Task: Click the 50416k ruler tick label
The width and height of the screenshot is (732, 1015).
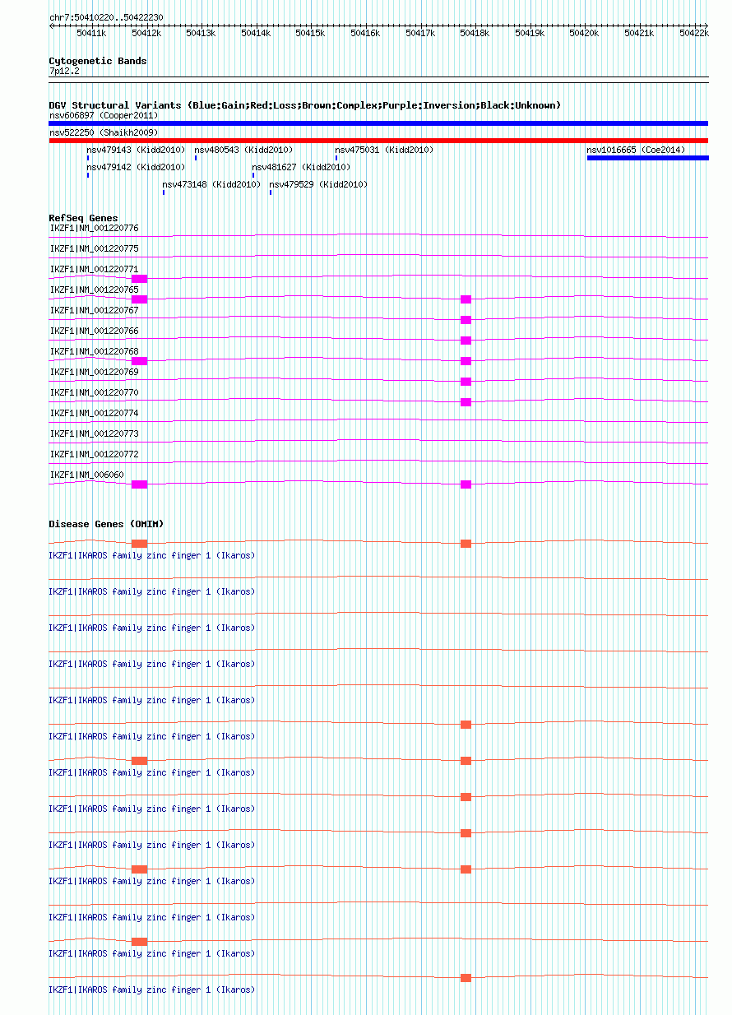Action: click(364, 34)
